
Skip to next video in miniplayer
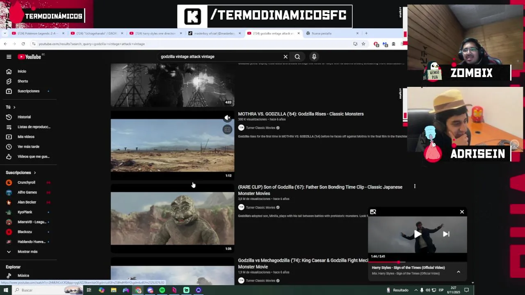tap(446, 234)
